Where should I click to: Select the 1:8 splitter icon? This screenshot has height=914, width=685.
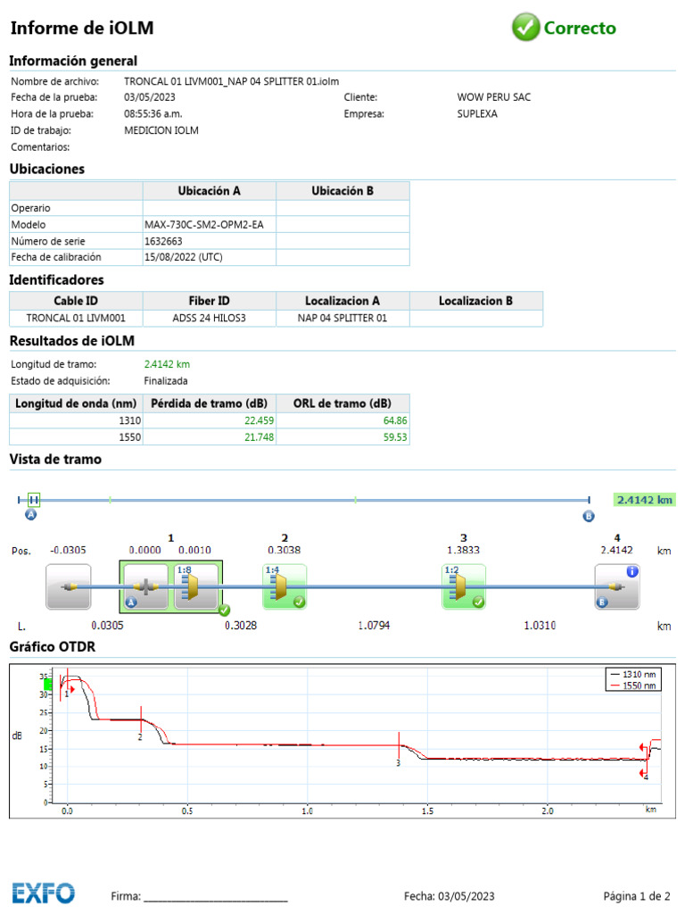click(x=195, y=586)
